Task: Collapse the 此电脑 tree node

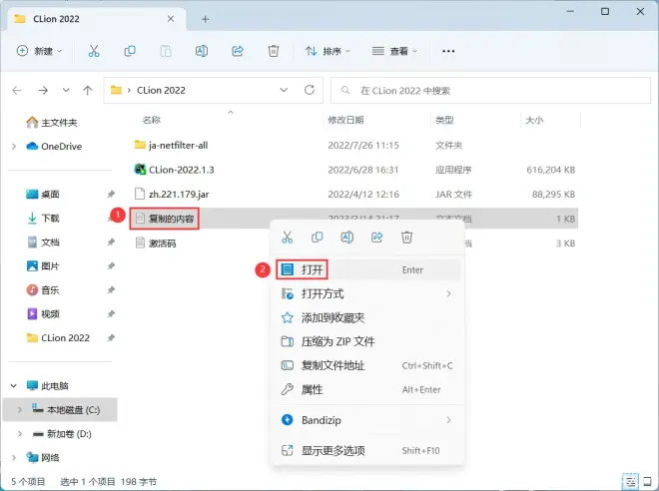Action: (x=14, y=385)
